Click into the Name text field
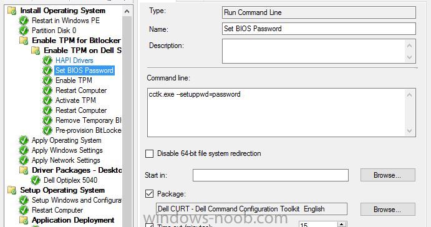The image size is (431, 227). coord(319,29)
